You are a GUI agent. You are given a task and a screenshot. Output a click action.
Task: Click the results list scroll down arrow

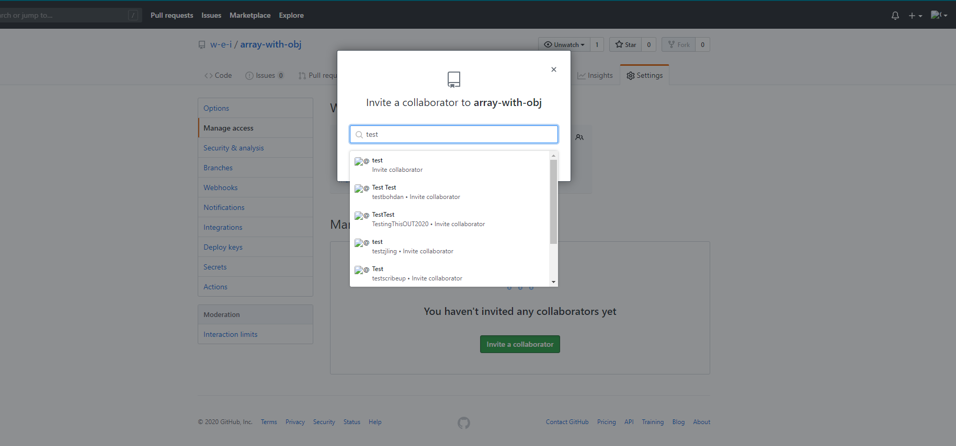(x=553, y=282)
